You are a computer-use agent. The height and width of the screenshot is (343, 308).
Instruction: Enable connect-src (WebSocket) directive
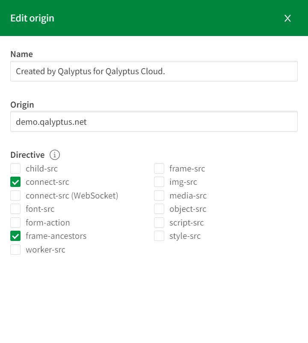pyautogui.click(x=15, y=196)
